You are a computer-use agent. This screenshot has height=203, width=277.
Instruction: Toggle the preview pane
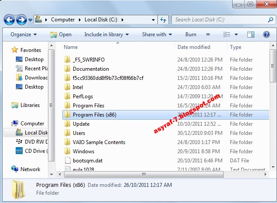251,34
